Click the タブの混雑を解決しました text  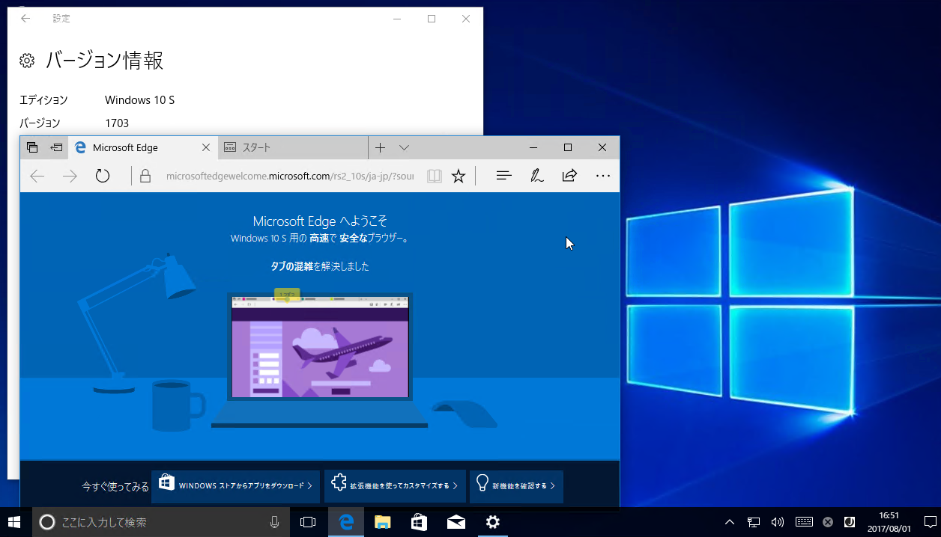tap(320, 266)
